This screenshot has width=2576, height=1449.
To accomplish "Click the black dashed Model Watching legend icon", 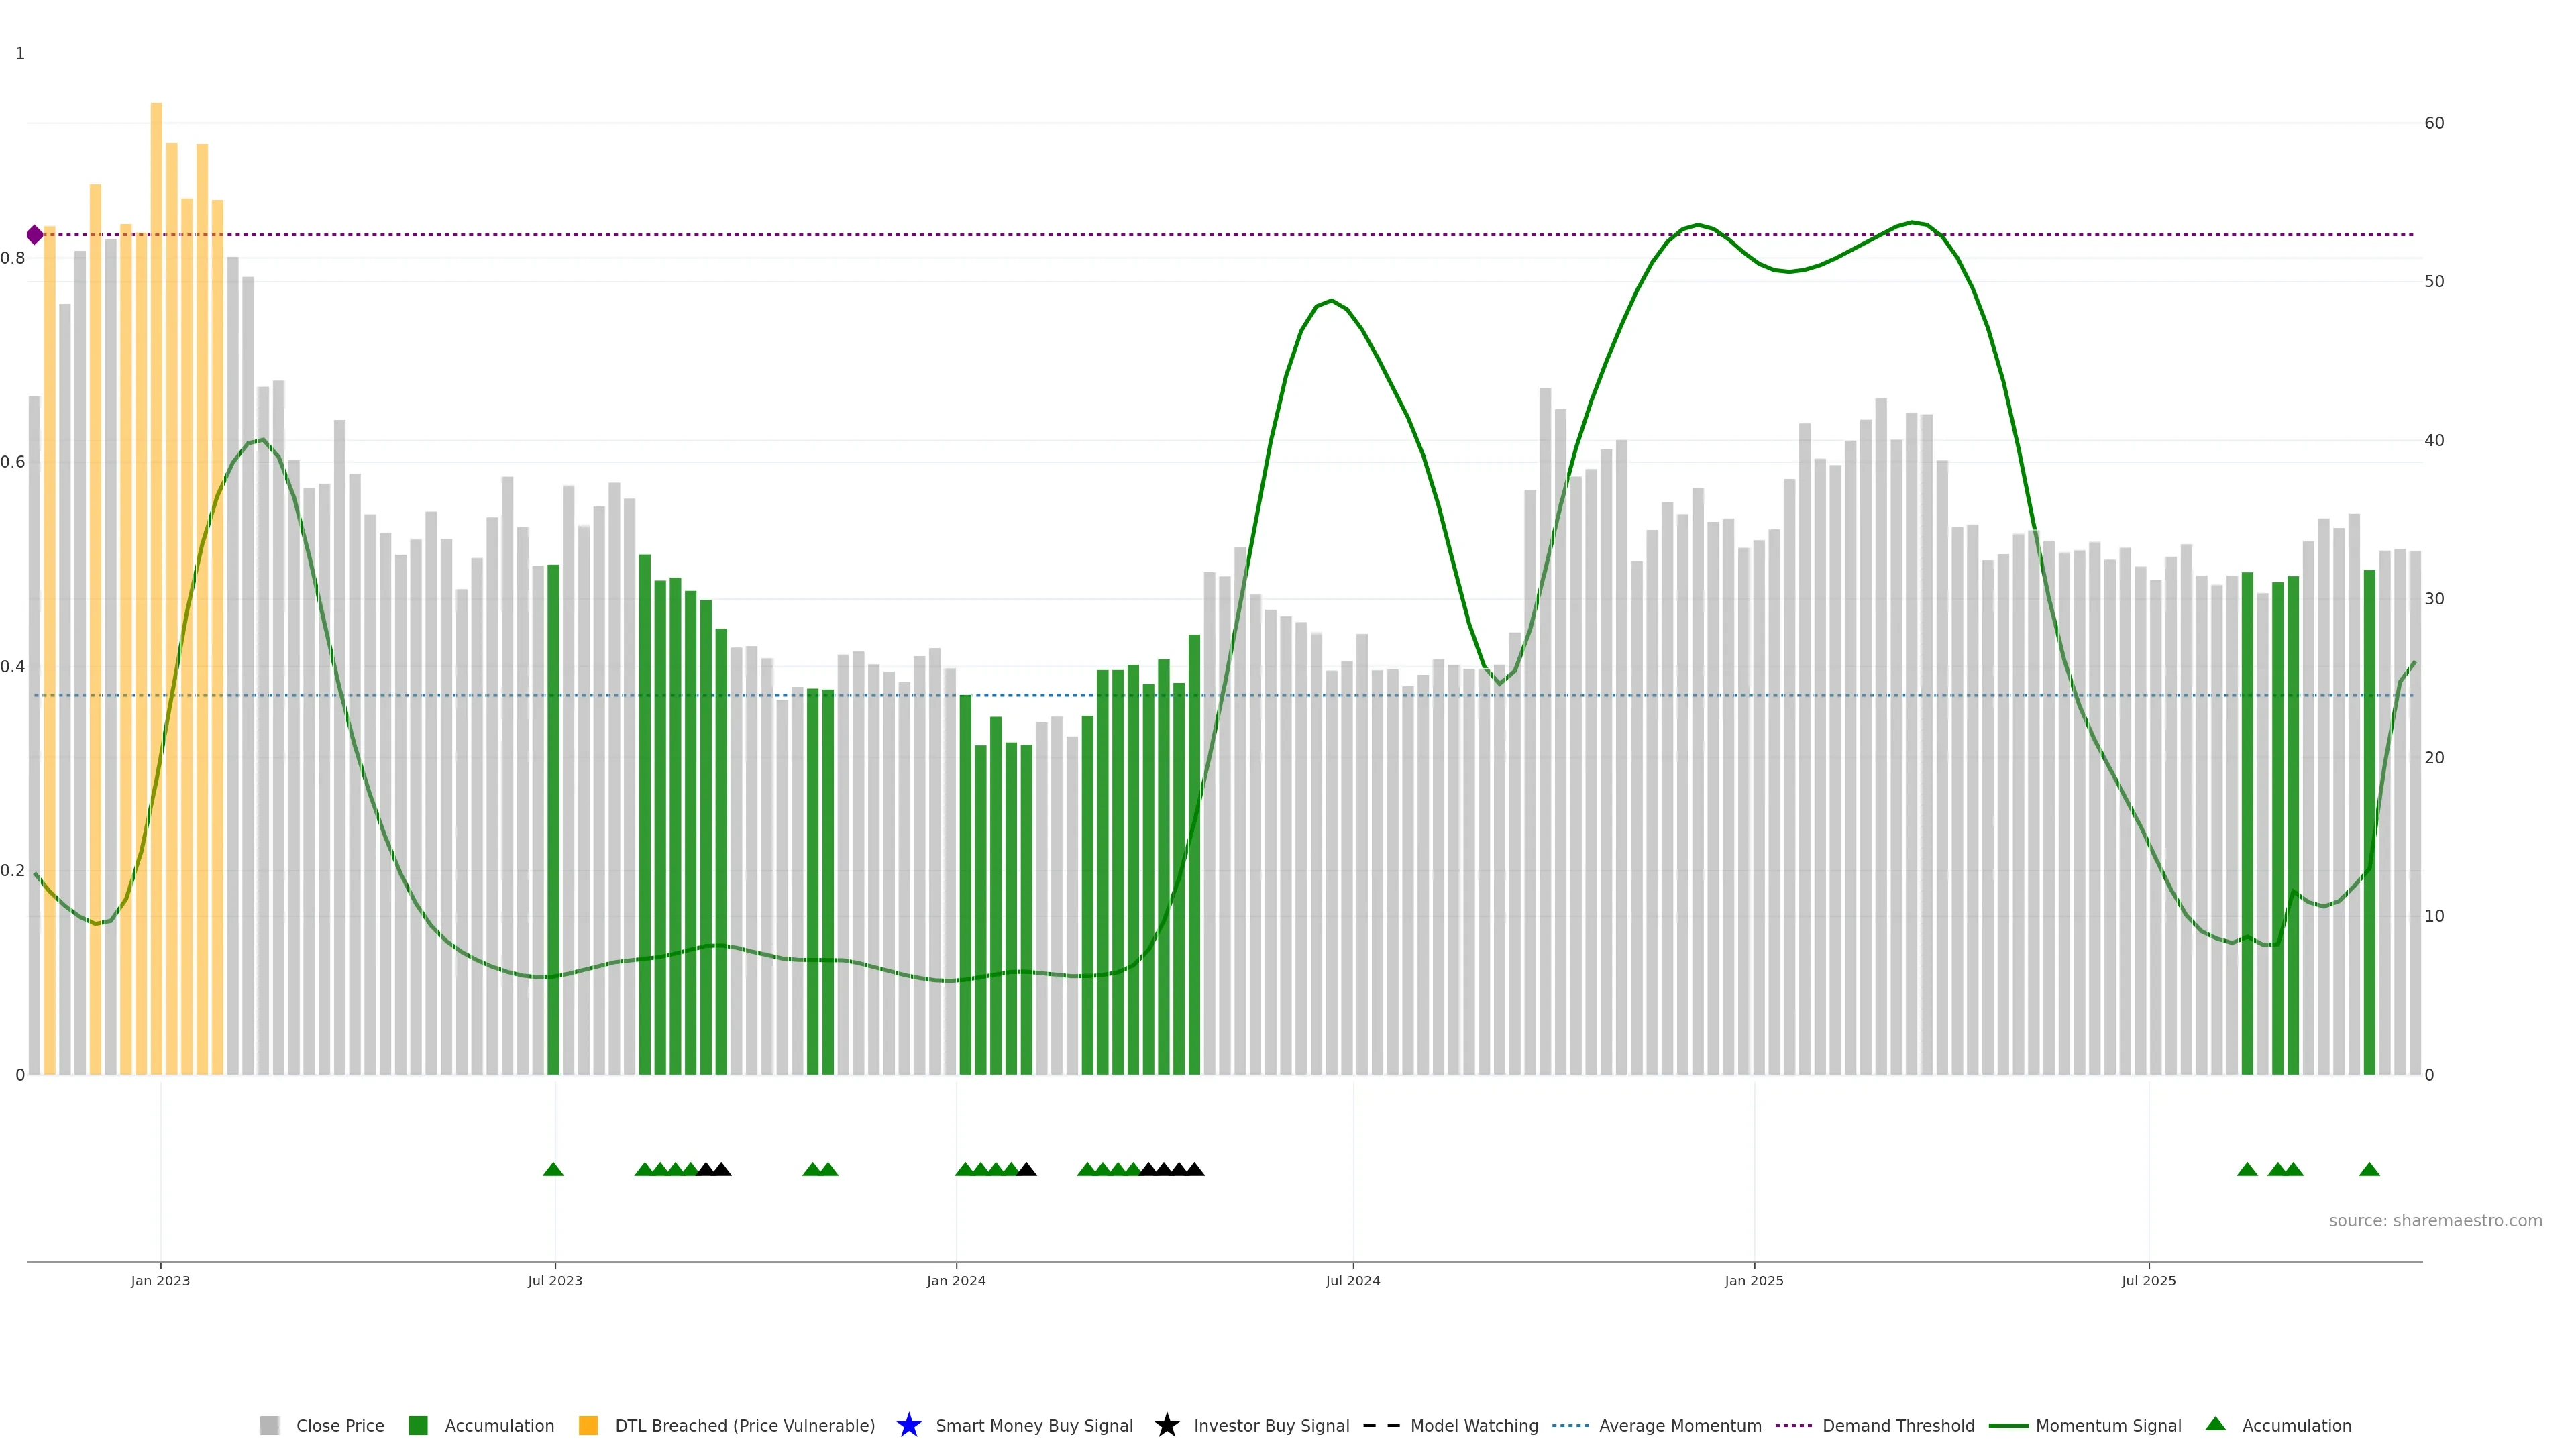I will tap(1381, 1425).
